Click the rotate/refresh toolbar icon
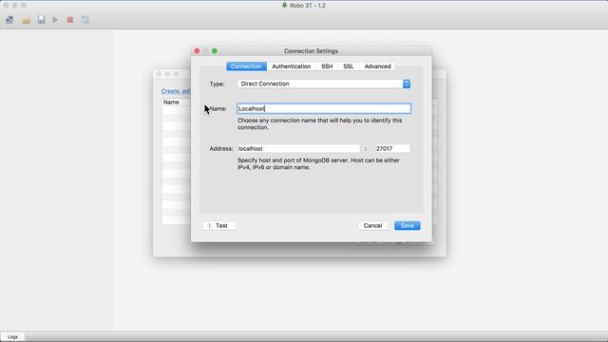This screenshot has height=342, width=608. point(85,20)
